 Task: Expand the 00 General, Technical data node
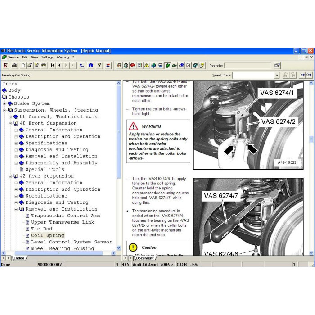pos(10,117)
